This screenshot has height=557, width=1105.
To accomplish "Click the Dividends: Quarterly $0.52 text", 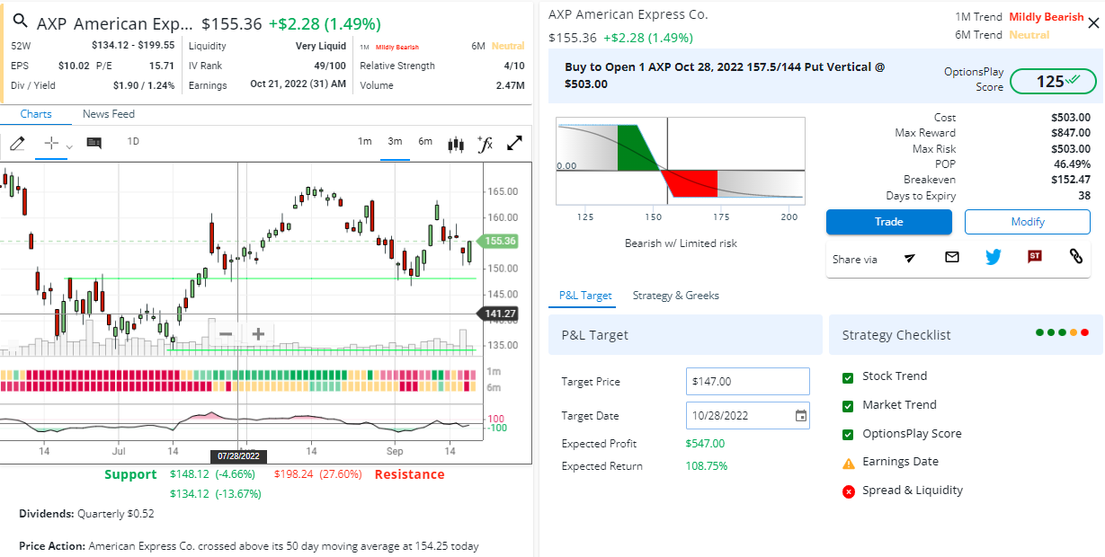I will point(86,514).
